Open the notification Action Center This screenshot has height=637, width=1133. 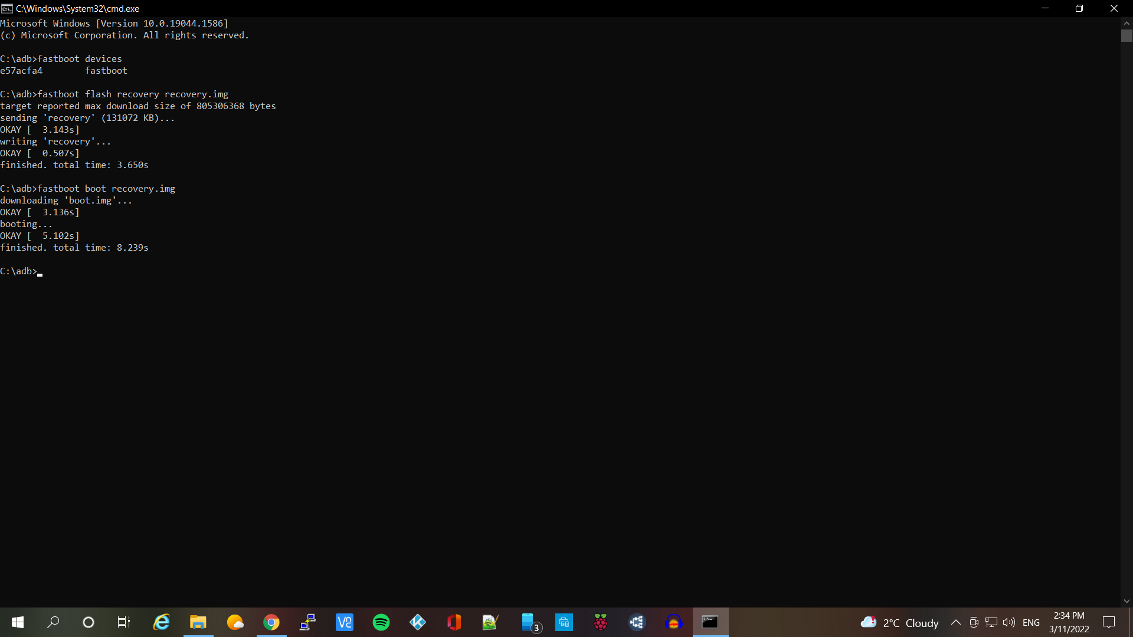click(x=1109, y=622)
